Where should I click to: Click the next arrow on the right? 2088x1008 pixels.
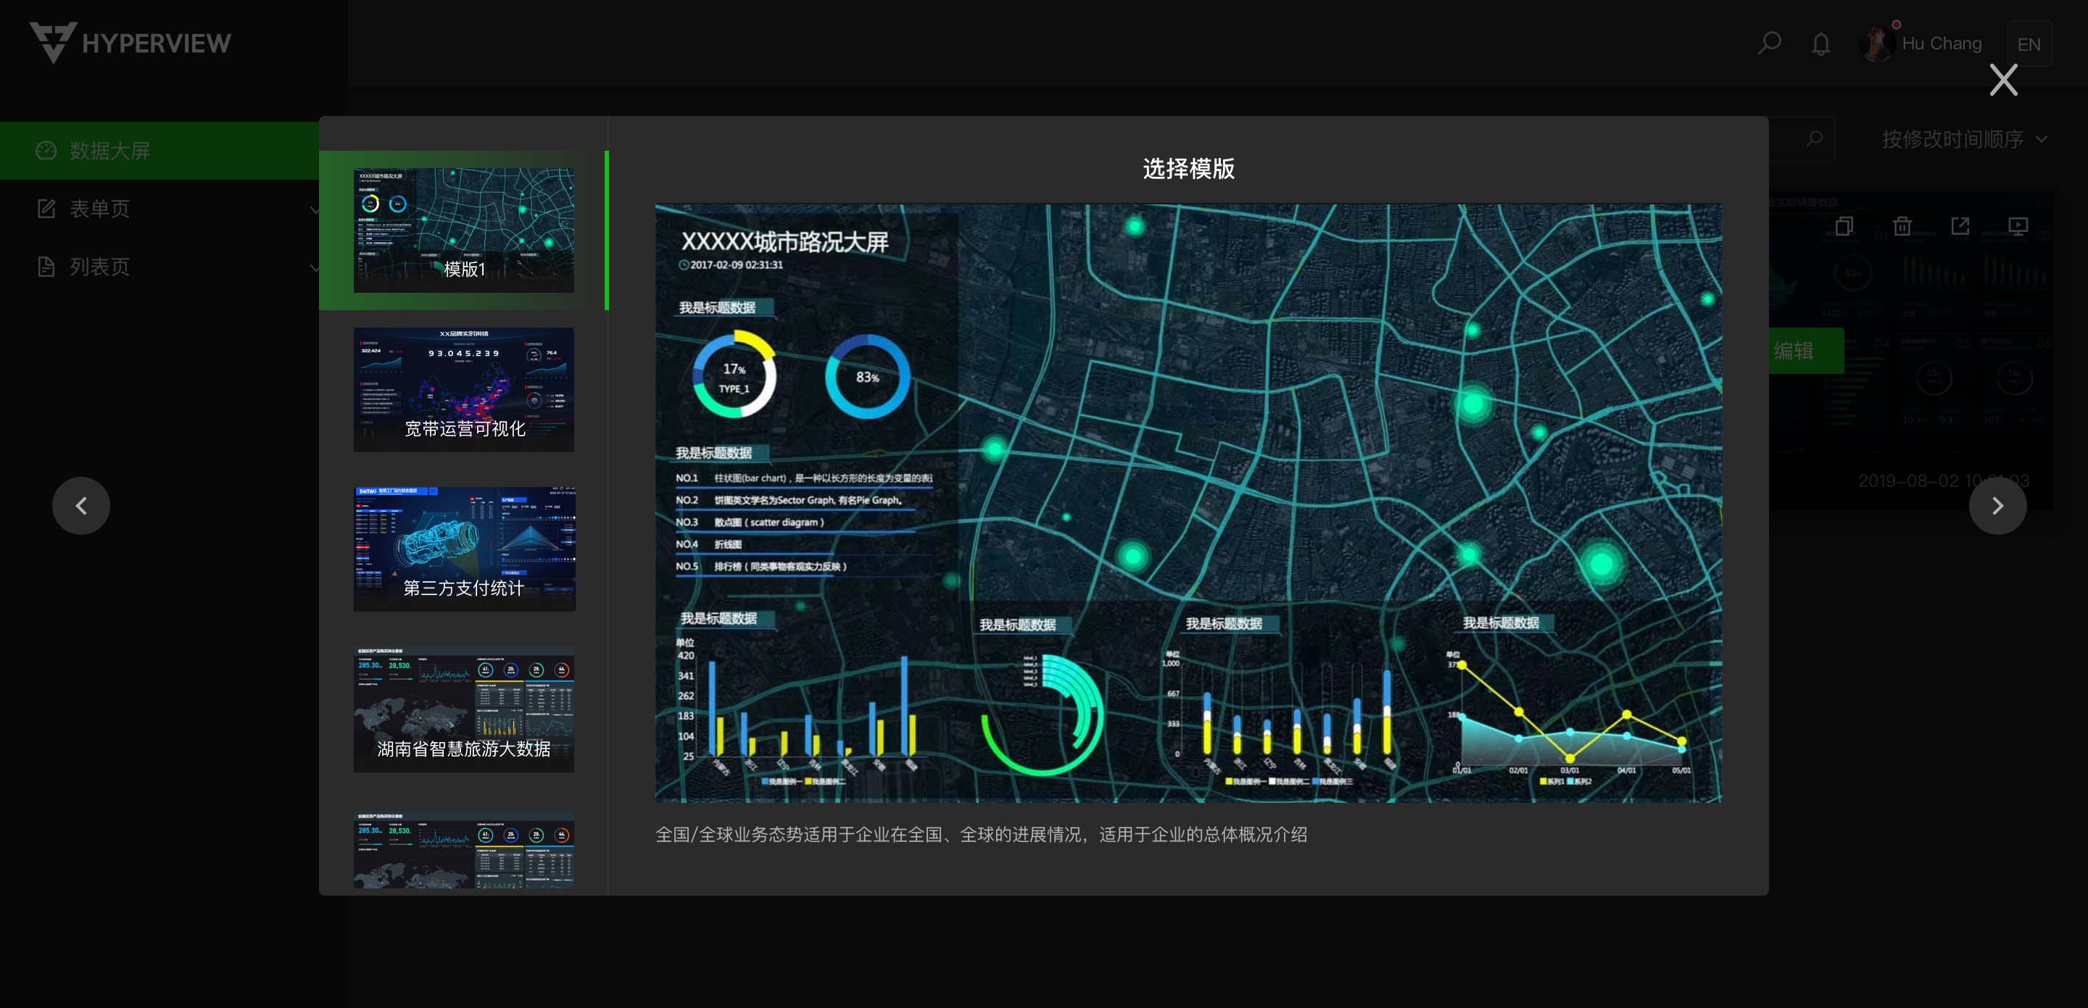coord(1997,506)
